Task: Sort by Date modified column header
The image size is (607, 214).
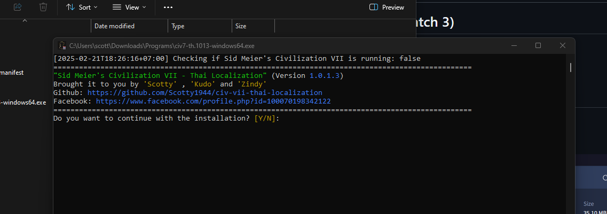Action: [x=115, y=26]
